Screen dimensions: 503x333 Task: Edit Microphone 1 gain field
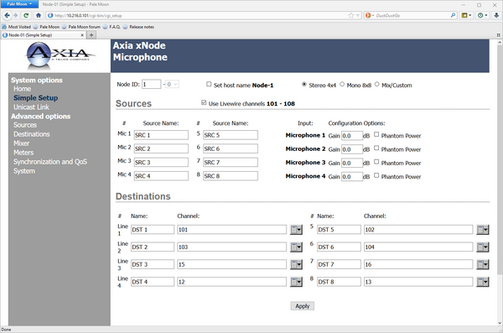(352, 136)
